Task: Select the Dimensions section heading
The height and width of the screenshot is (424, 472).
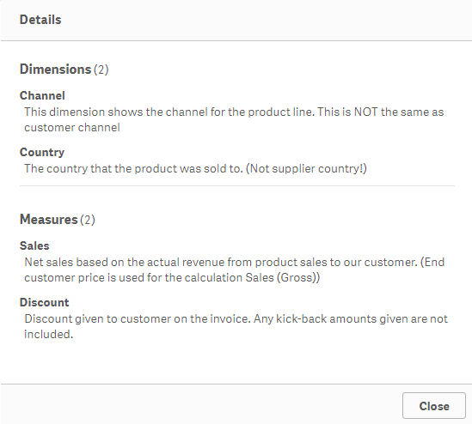Action: (x=55, y=70)
